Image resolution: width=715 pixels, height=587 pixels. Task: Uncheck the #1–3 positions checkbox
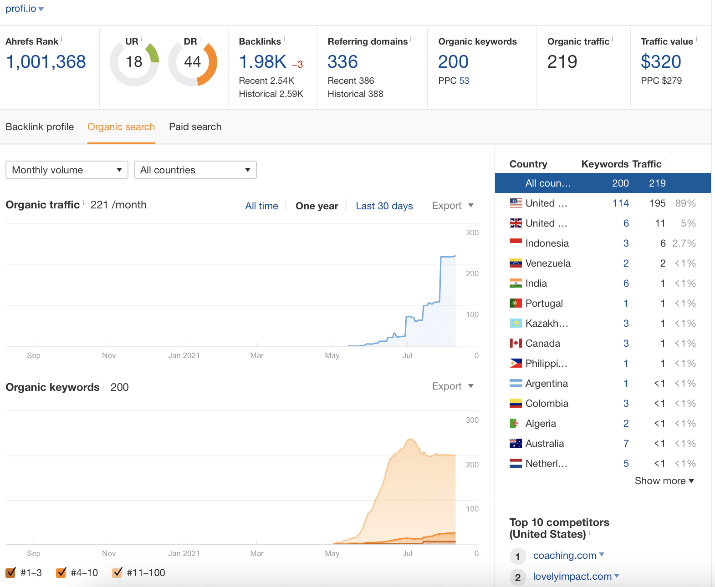pos(10,572)
